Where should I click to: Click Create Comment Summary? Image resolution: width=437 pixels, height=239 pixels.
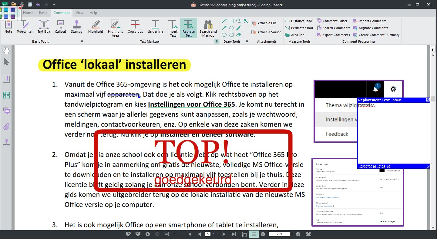pos(376,35)
